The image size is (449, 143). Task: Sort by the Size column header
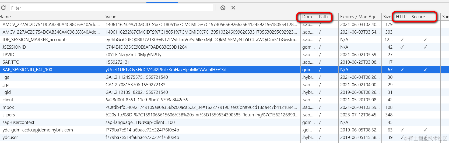coord(387,17)
